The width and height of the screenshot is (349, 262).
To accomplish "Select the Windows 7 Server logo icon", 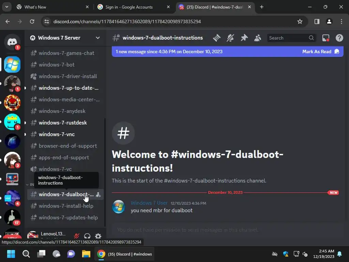I will 12,64.
